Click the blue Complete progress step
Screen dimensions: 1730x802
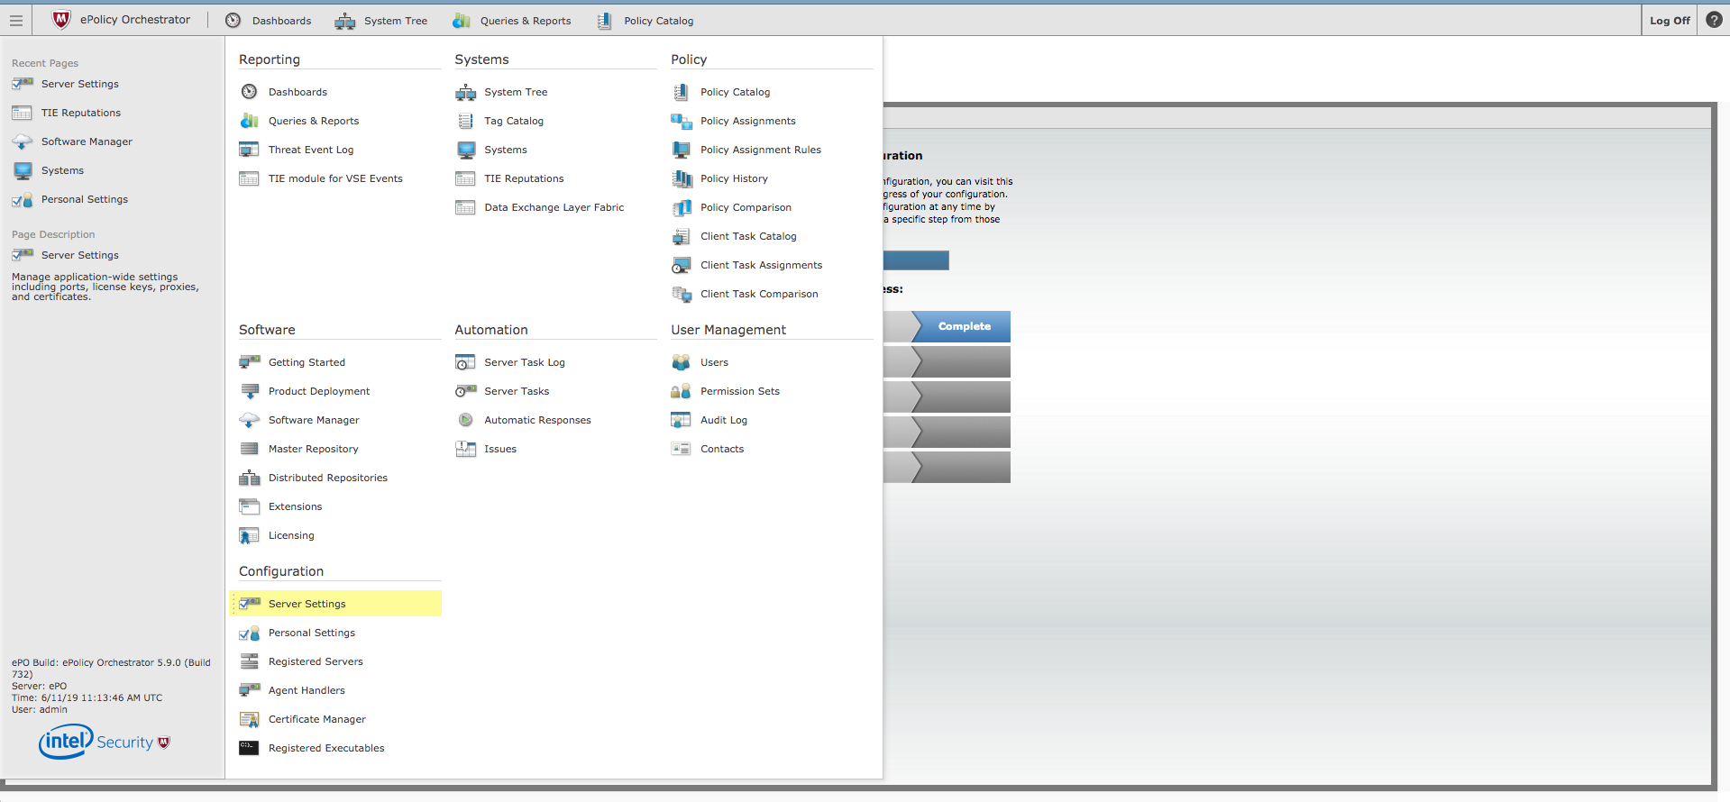coord(961,326)
